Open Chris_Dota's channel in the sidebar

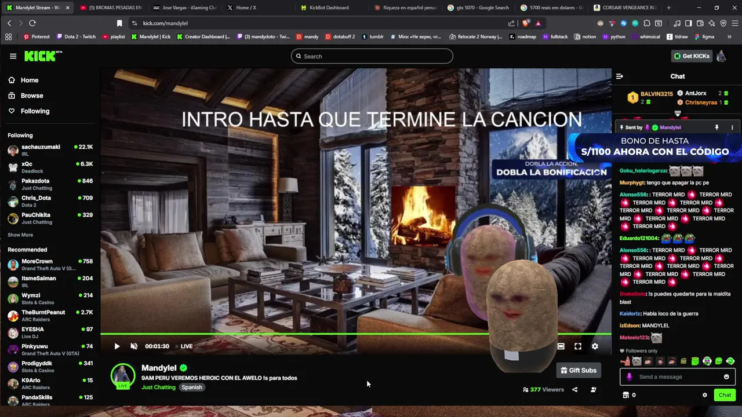pos(50,201)
